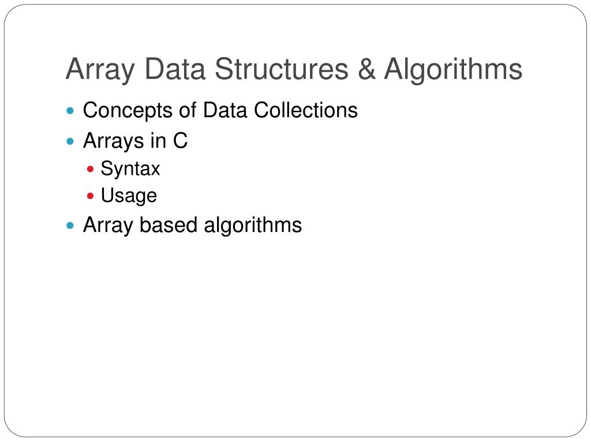This screenshot has width=591, height=443.
Task: Click the Syntax sub-bullet text
Action: pyautogui.click(x=130, y=169)
